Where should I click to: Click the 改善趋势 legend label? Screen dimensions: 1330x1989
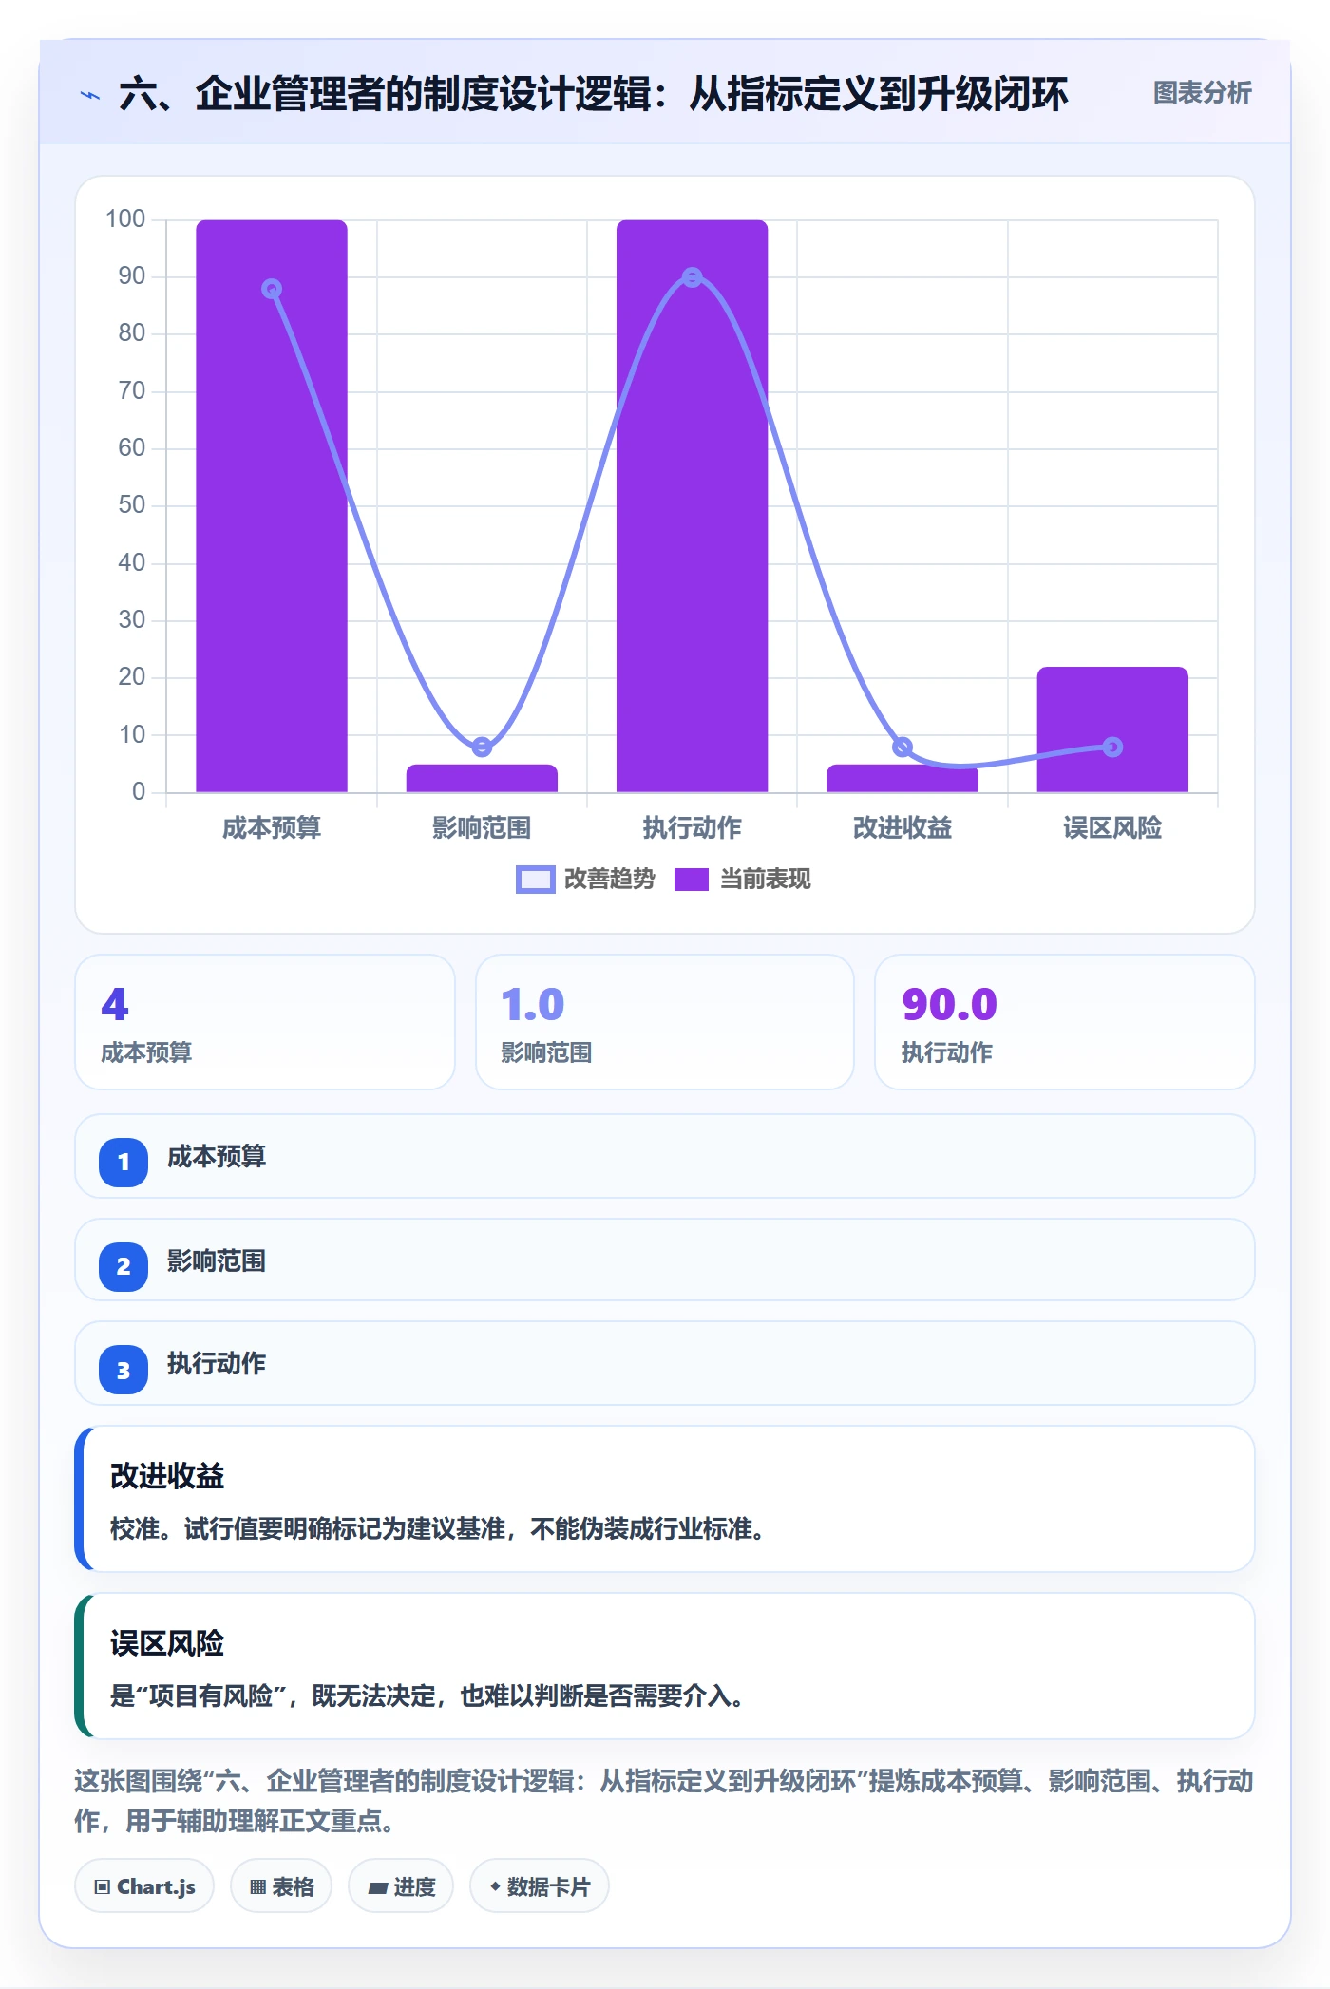click(x=610, y=880)
